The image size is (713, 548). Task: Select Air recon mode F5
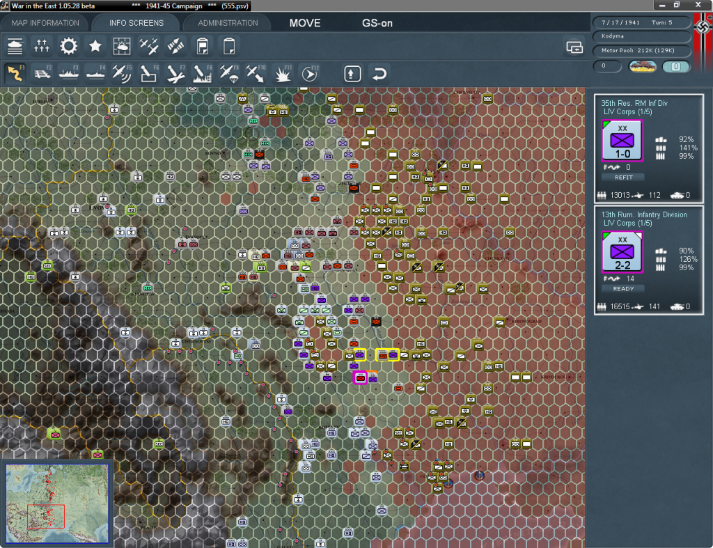tap(122, 74)
